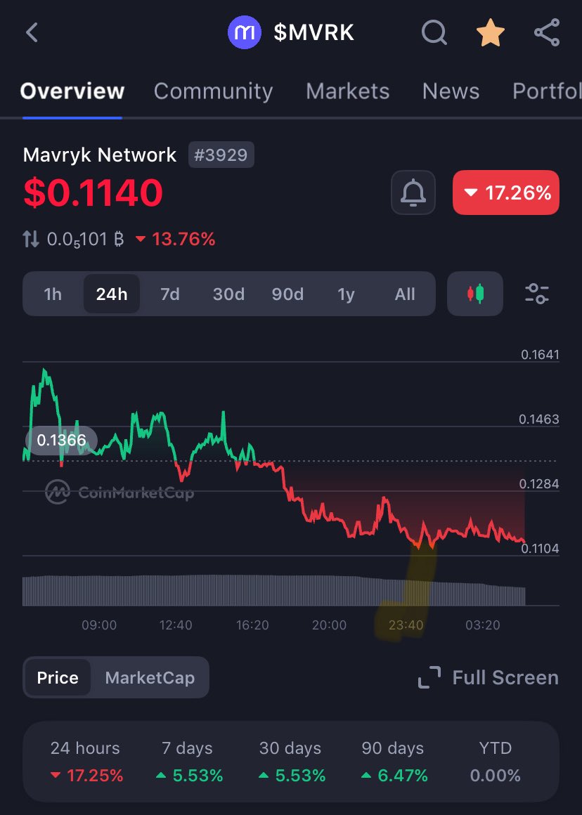Tap the volume bars below the chart

click(x=273, y=590)
